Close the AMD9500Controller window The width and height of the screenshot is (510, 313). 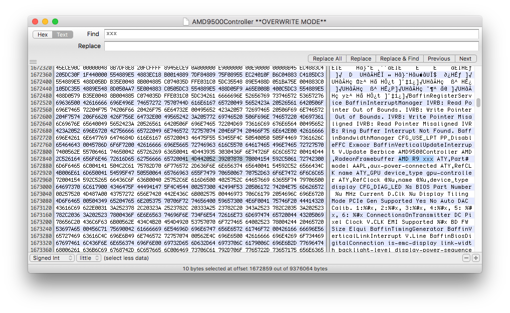[35, 22]
